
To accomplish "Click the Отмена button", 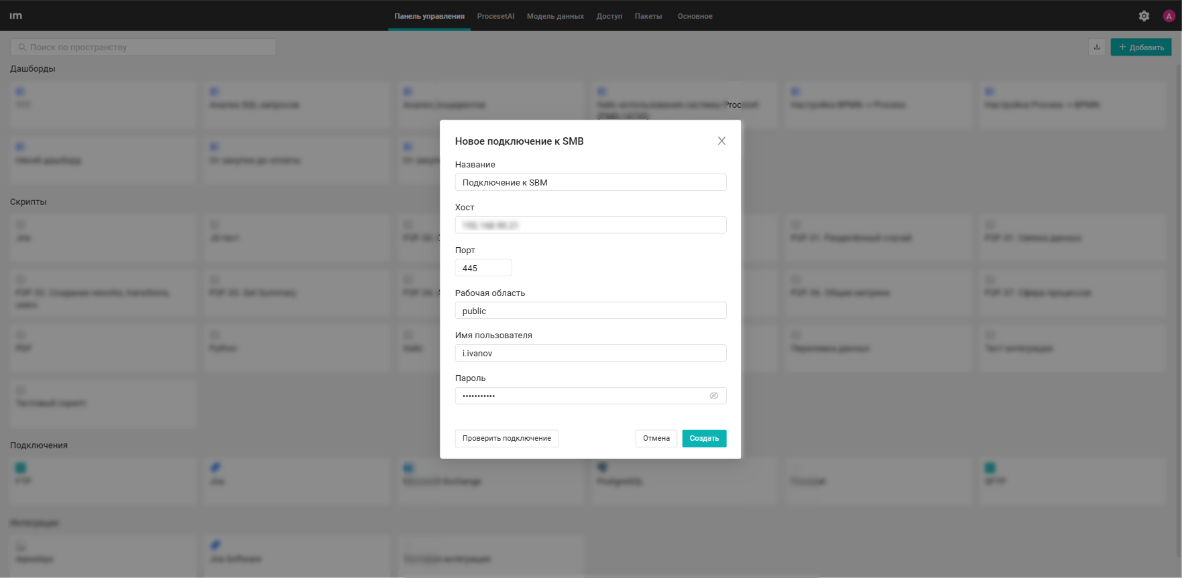I will point(656,438).
